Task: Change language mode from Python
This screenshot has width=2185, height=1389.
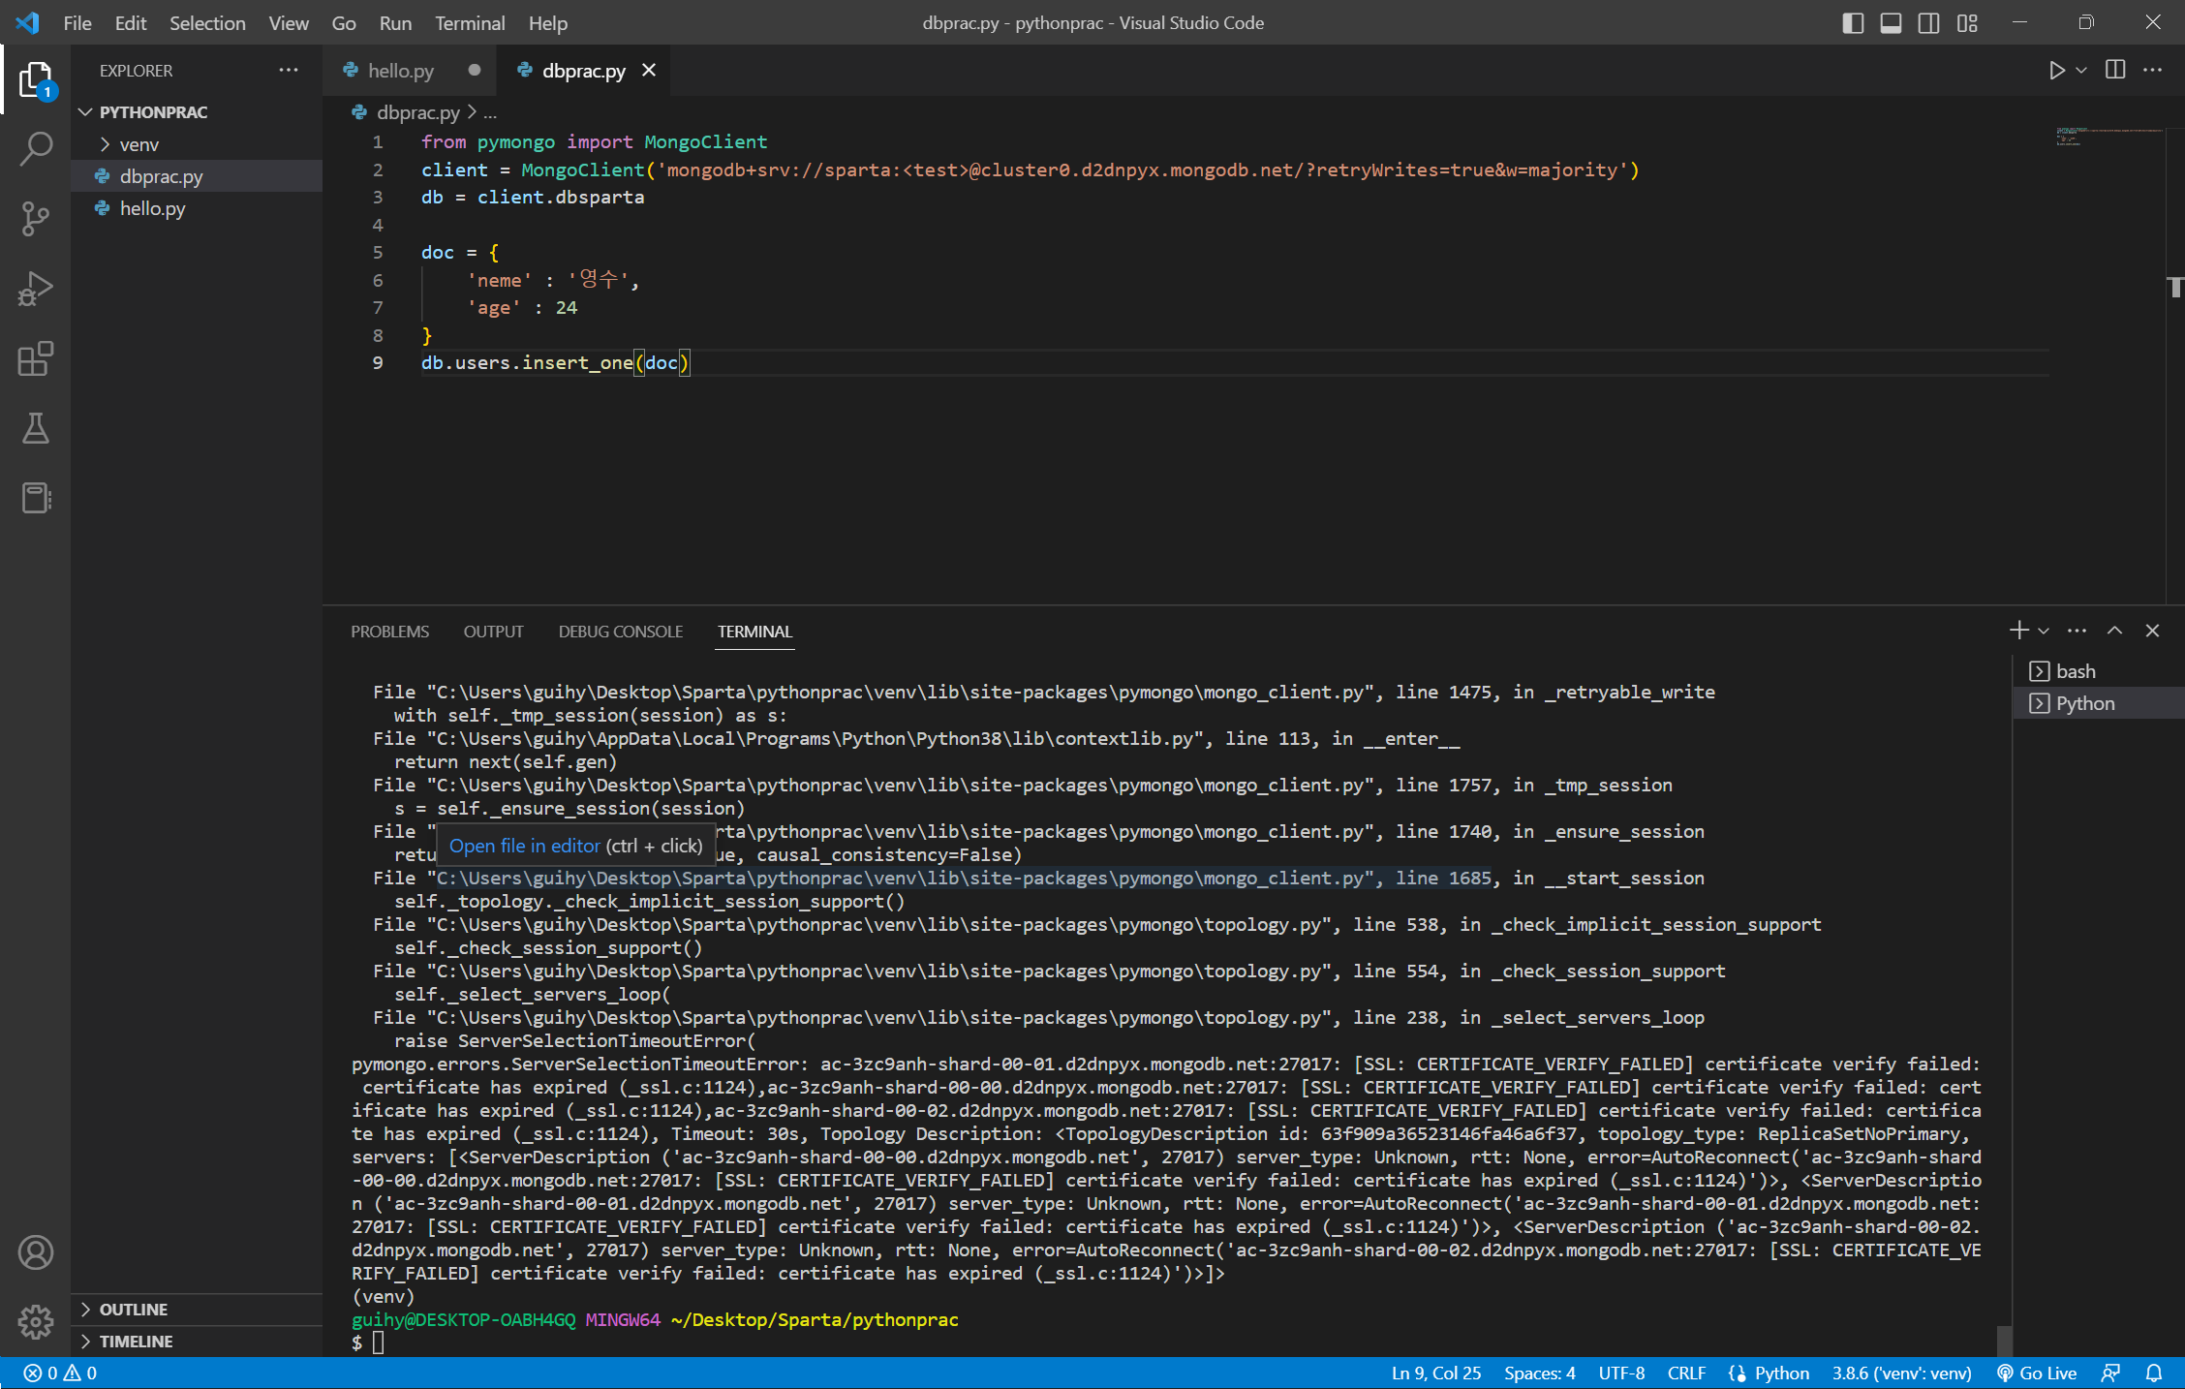Action: click(1782, 1374)
